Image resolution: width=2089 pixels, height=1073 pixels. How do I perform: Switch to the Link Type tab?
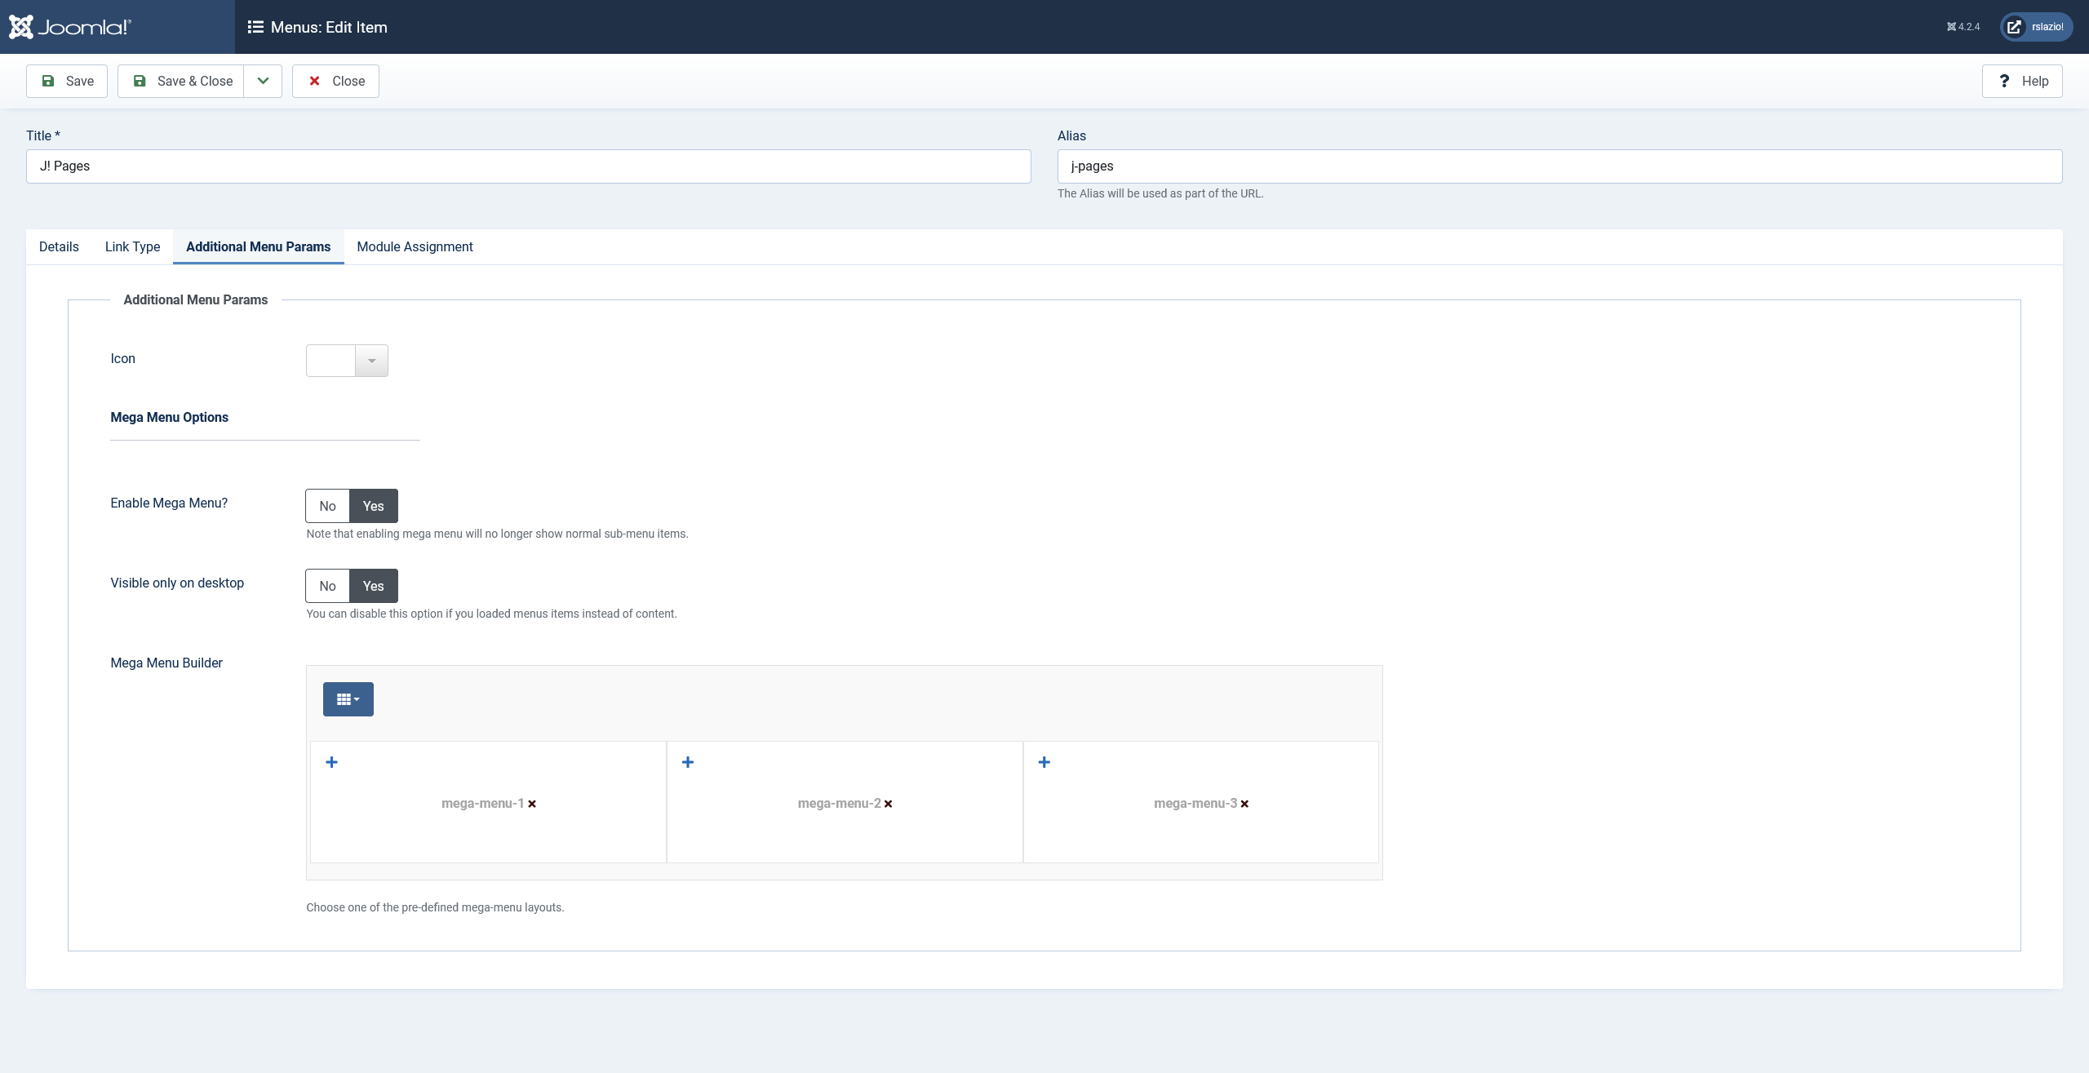(133, 246)
